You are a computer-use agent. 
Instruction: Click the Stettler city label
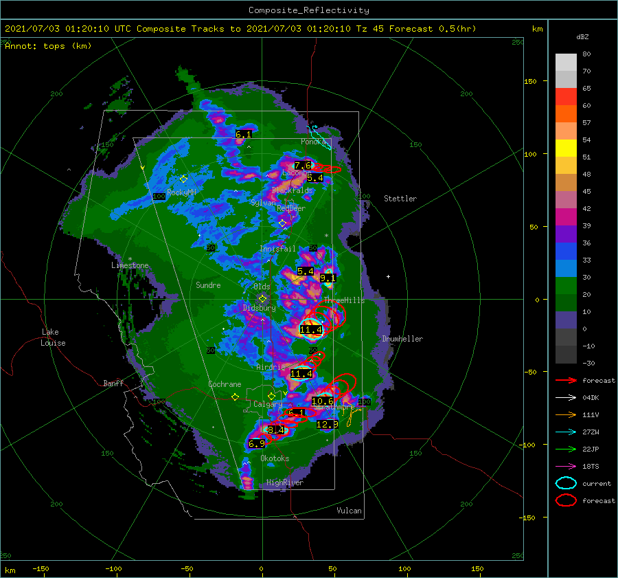(400, 199)
